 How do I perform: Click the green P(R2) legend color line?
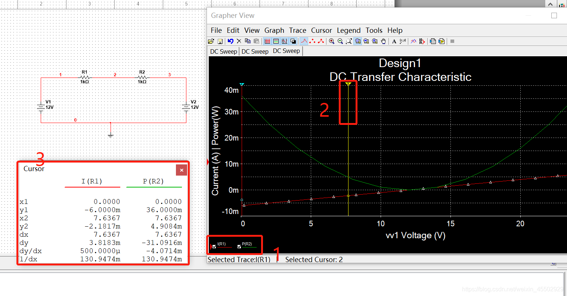click(x=250, y=247)
